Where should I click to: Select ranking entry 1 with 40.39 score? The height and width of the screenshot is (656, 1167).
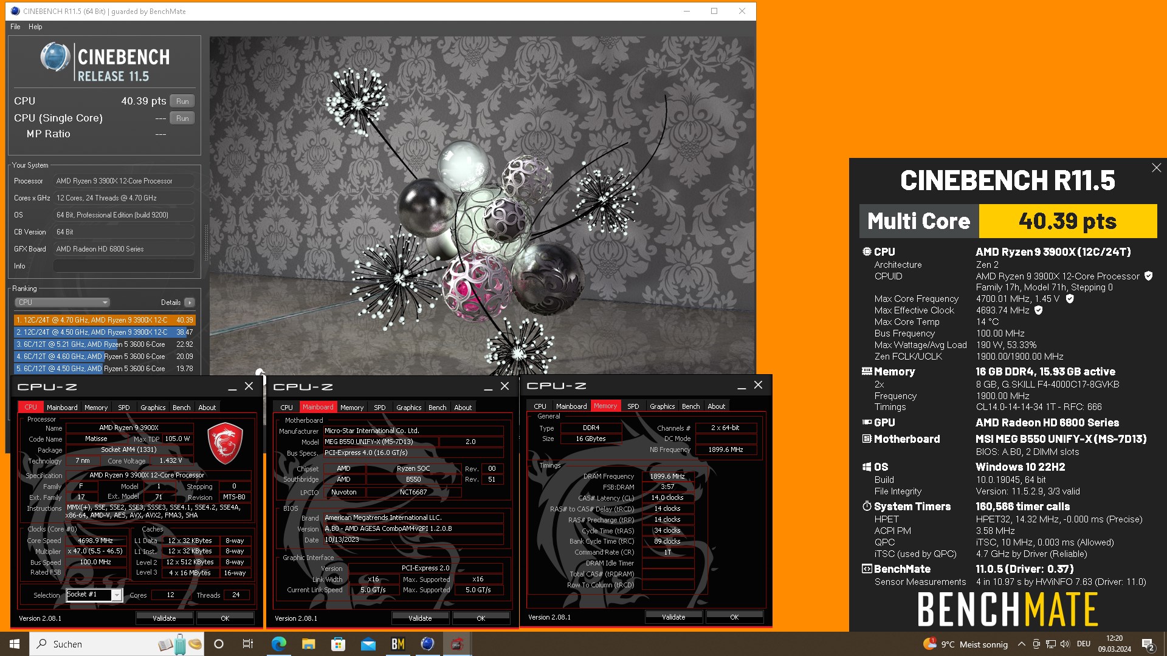(105, 320)
